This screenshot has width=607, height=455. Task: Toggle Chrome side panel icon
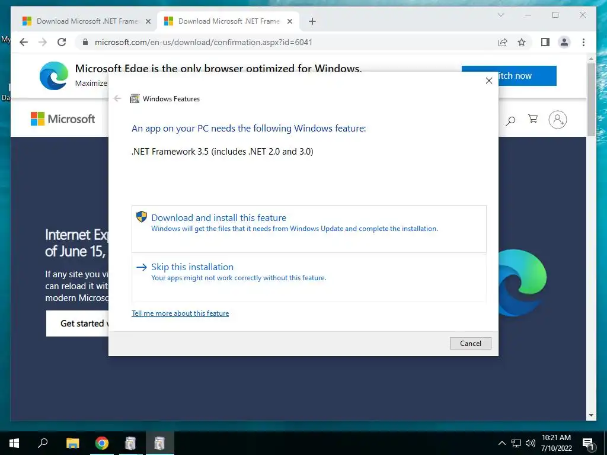(545, 42)
